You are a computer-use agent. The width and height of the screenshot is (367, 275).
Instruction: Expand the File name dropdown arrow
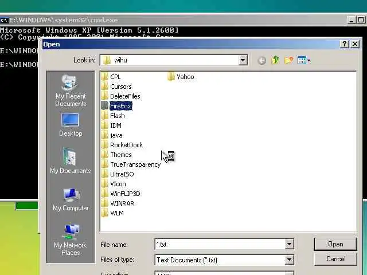click(x=289, y=245)
